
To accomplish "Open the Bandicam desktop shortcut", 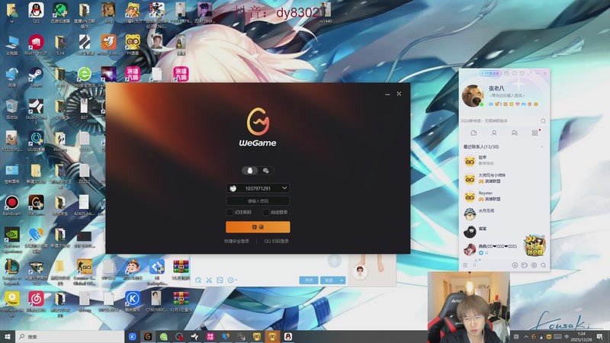I will point(11,205).
